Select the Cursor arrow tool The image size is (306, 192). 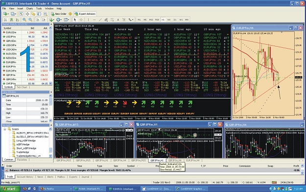click(x=75, y=20)
